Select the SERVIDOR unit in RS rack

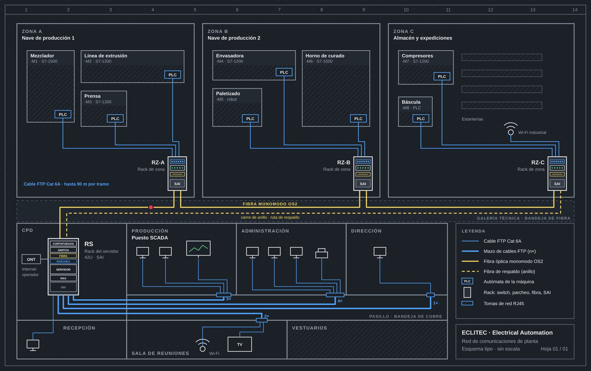coord(63,269)
